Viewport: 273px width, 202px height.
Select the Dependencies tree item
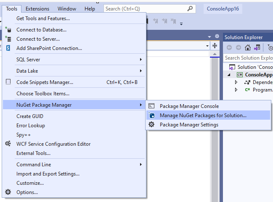(x=262, y=82)
